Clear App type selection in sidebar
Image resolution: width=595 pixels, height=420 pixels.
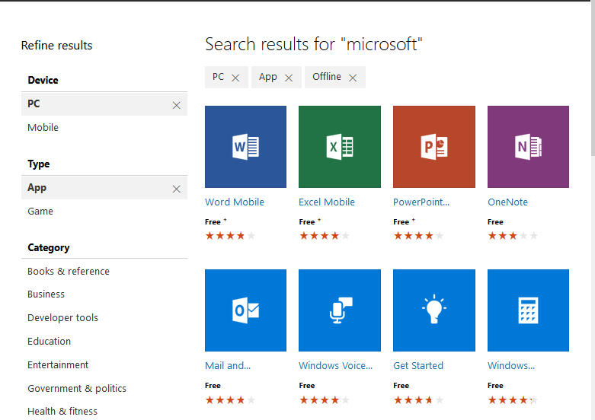(x=177, y=189)
